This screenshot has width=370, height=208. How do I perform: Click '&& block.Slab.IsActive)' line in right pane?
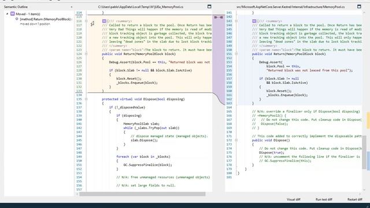point(287,83)
